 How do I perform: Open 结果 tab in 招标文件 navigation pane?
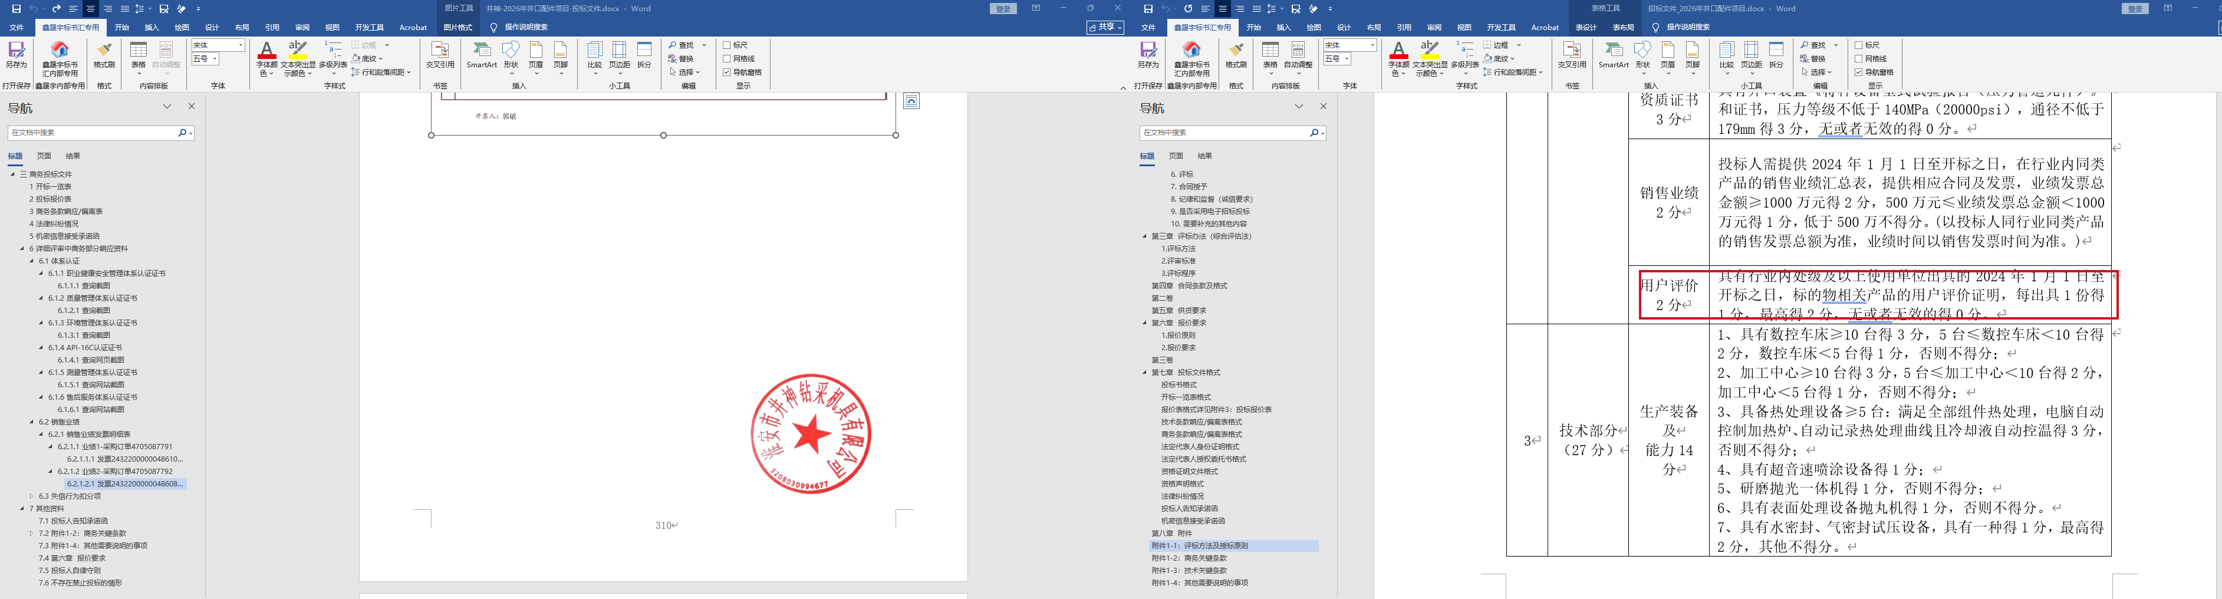click(x=1205, y=156)
